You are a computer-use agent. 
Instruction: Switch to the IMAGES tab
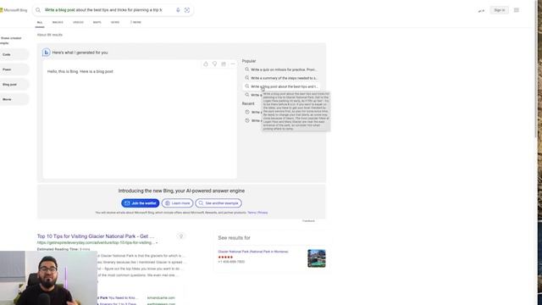coord(58,22)
